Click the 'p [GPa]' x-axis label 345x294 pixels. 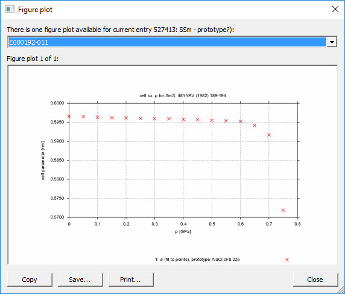183,232
